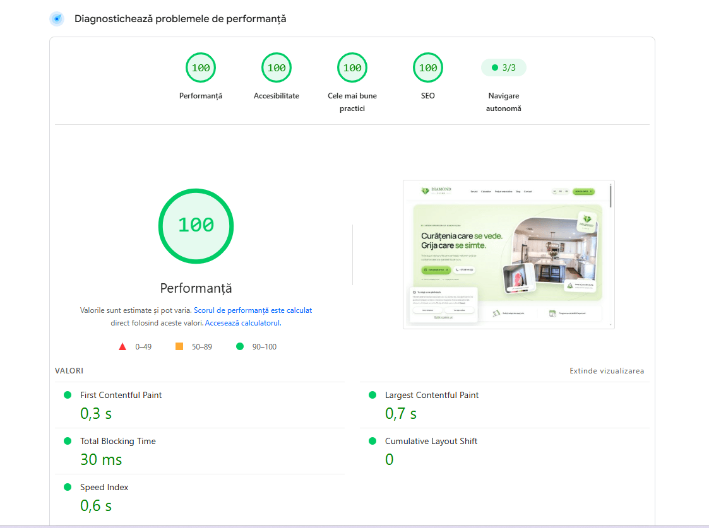Click the 'VALORI' section heading
Viewport: 709px width, 528px height.
pos(69,371)
